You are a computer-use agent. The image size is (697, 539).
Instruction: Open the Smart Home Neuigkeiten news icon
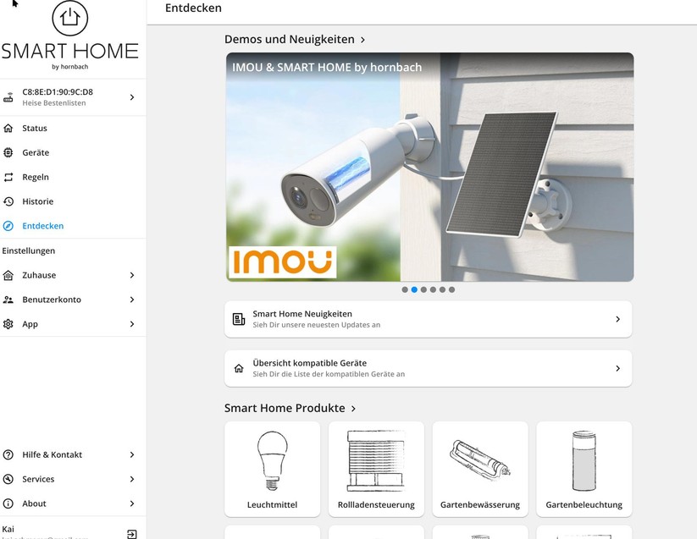(x=240, y=317)
